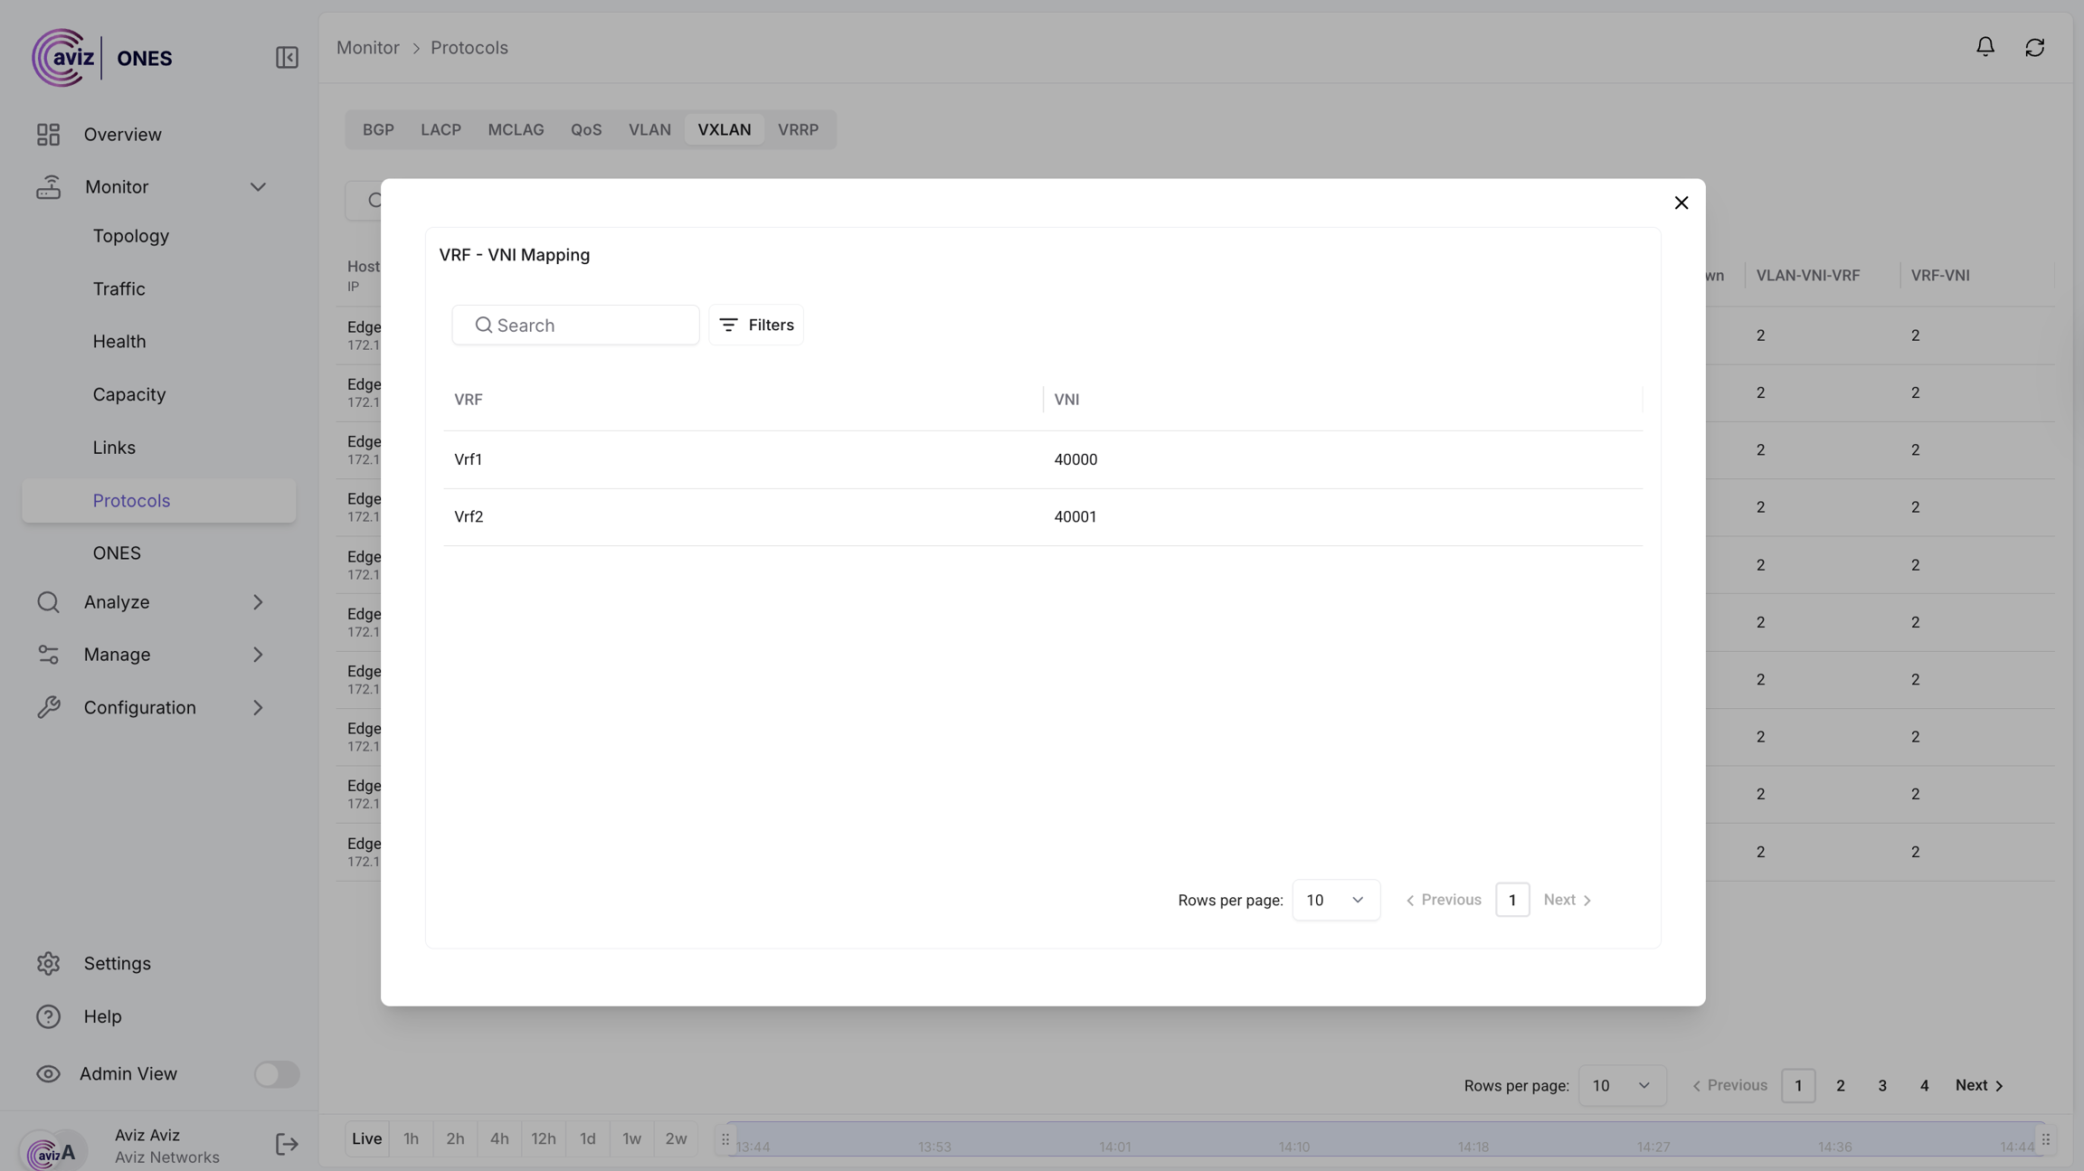Select the 1h time range option
2084x1171 pixels.
[x=411, y=1138]
